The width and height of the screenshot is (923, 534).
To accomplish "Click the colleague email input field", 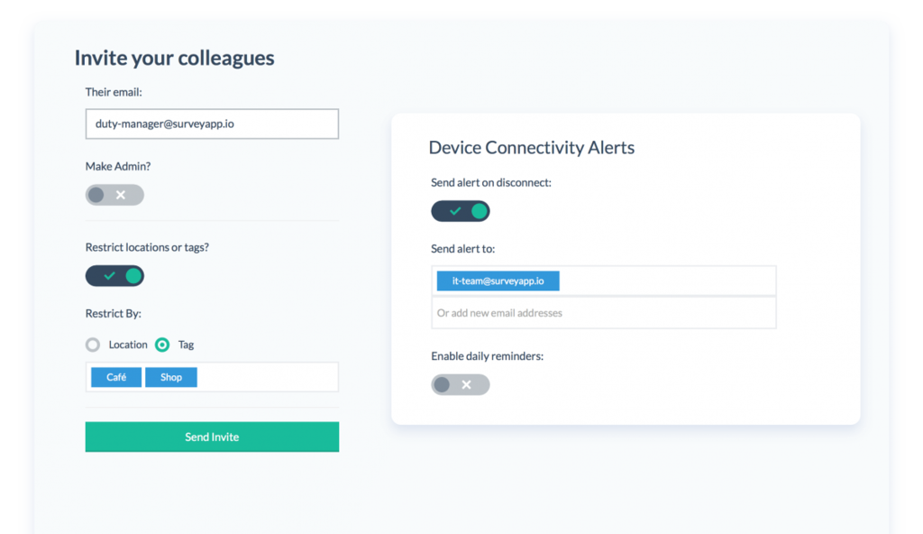I will pos(212,124).
